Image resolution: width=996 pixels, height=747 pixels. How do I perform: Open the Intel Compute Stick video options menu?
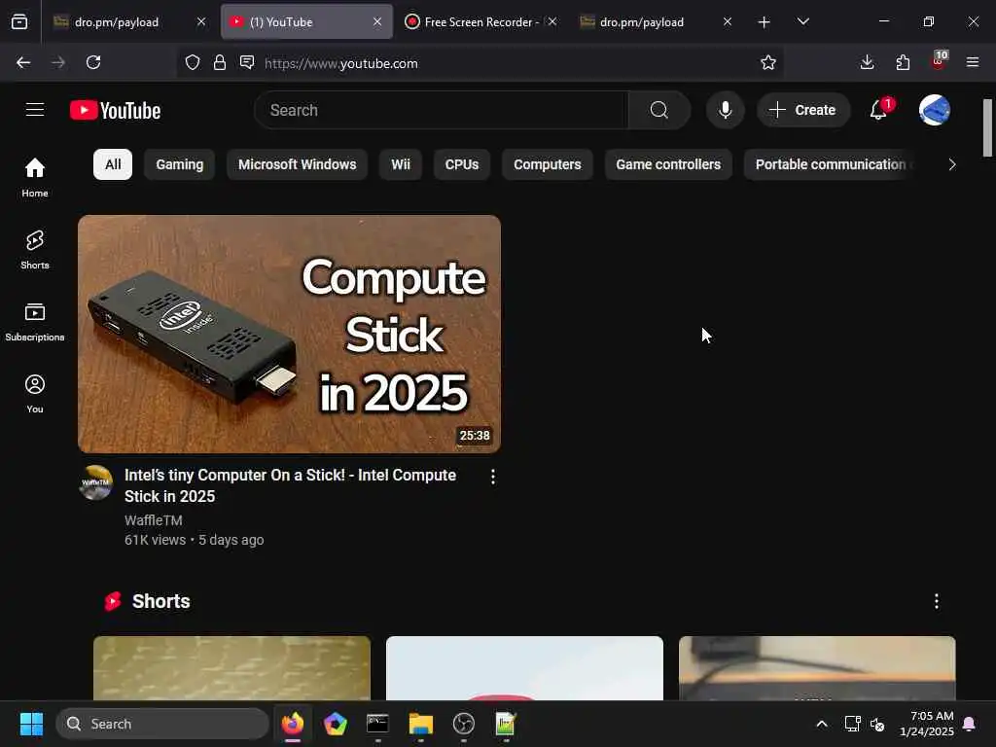[493, 477]
